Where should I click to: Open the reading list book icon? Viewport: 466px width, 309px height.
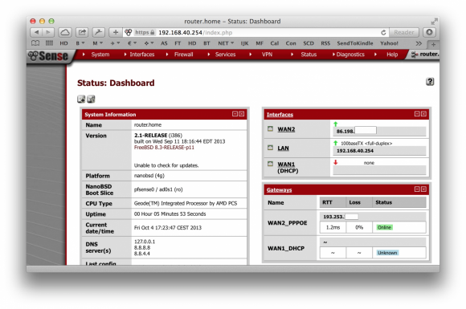click(x=35, y=43)
